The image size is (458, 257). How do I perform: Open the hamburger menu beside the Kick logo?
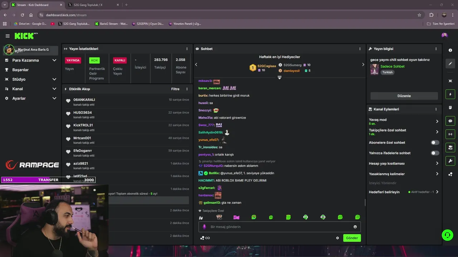8,36
